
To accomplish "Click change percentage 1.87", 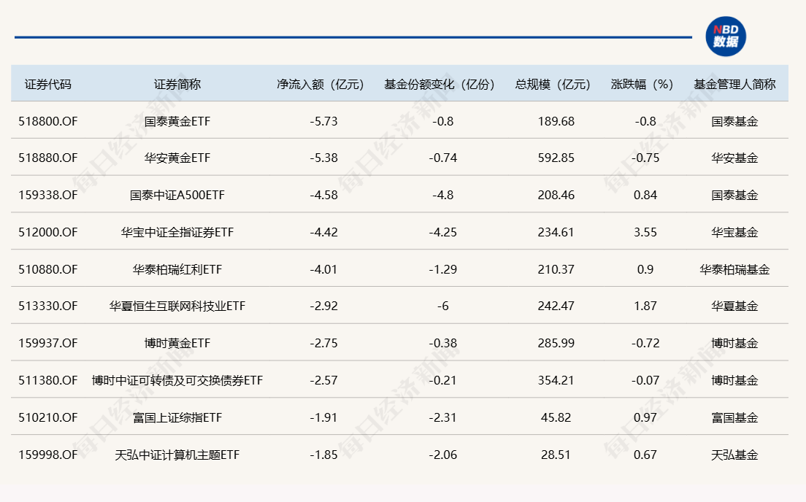I will coord(645,306).
